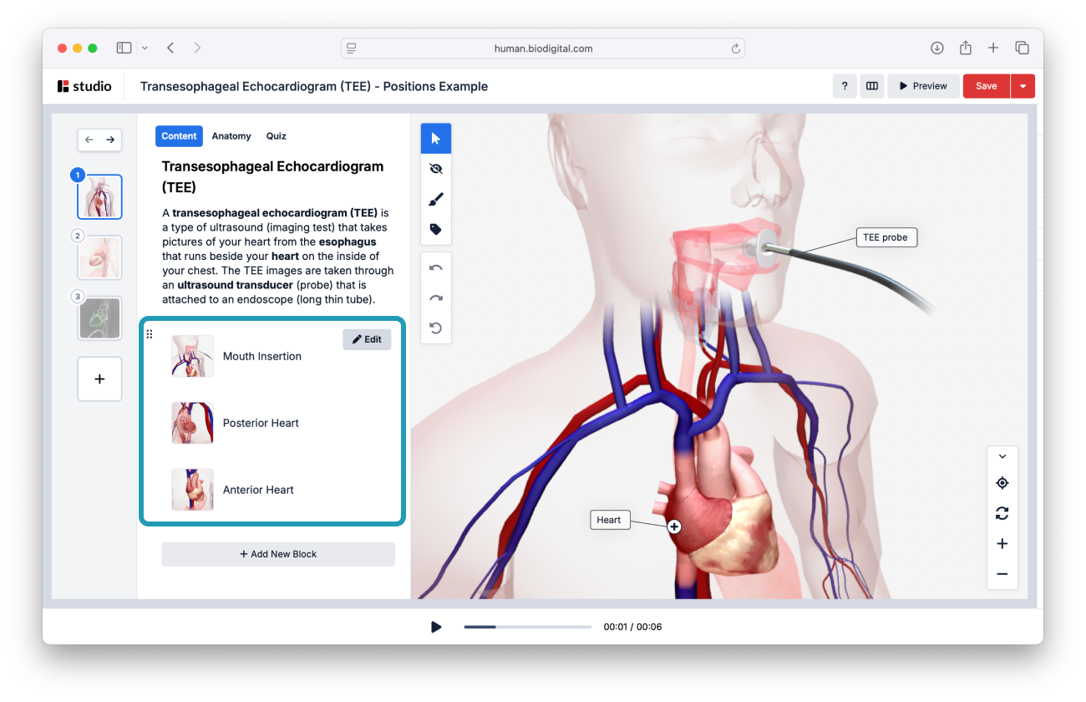Expand the Heart label plus marker
Screen dimensions: 1086x702
pyautogui.click(x=674, y=526)
